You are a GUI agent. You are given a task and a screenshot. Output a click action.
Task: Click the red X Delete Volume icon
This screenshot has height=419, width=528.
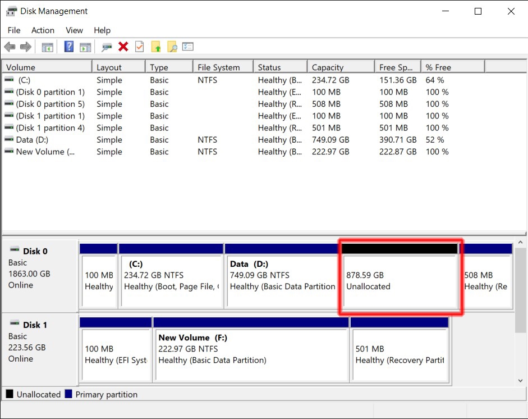pyautogui.click(x=123, y=47)
